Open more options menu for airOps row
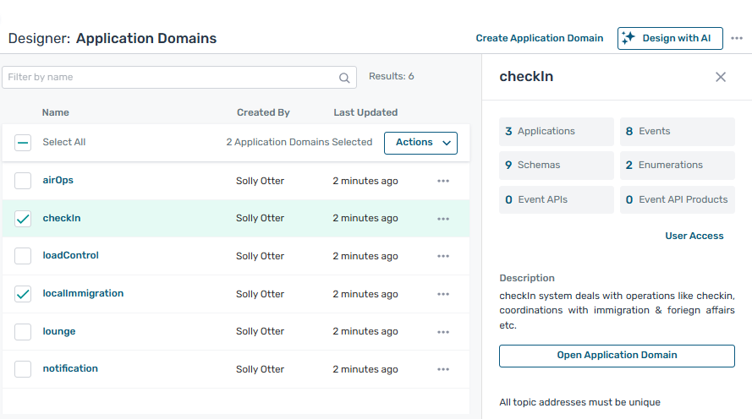 coord(443,181)
